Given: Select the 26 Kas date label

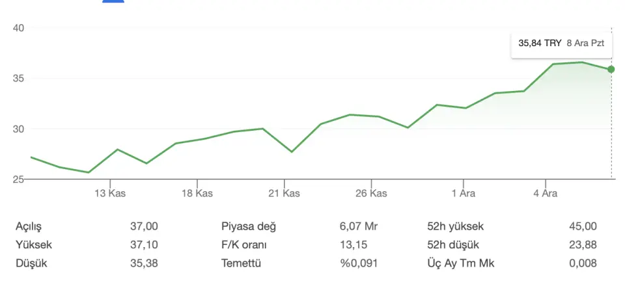Looking at the screenshot, I should [x=371, y=194].
